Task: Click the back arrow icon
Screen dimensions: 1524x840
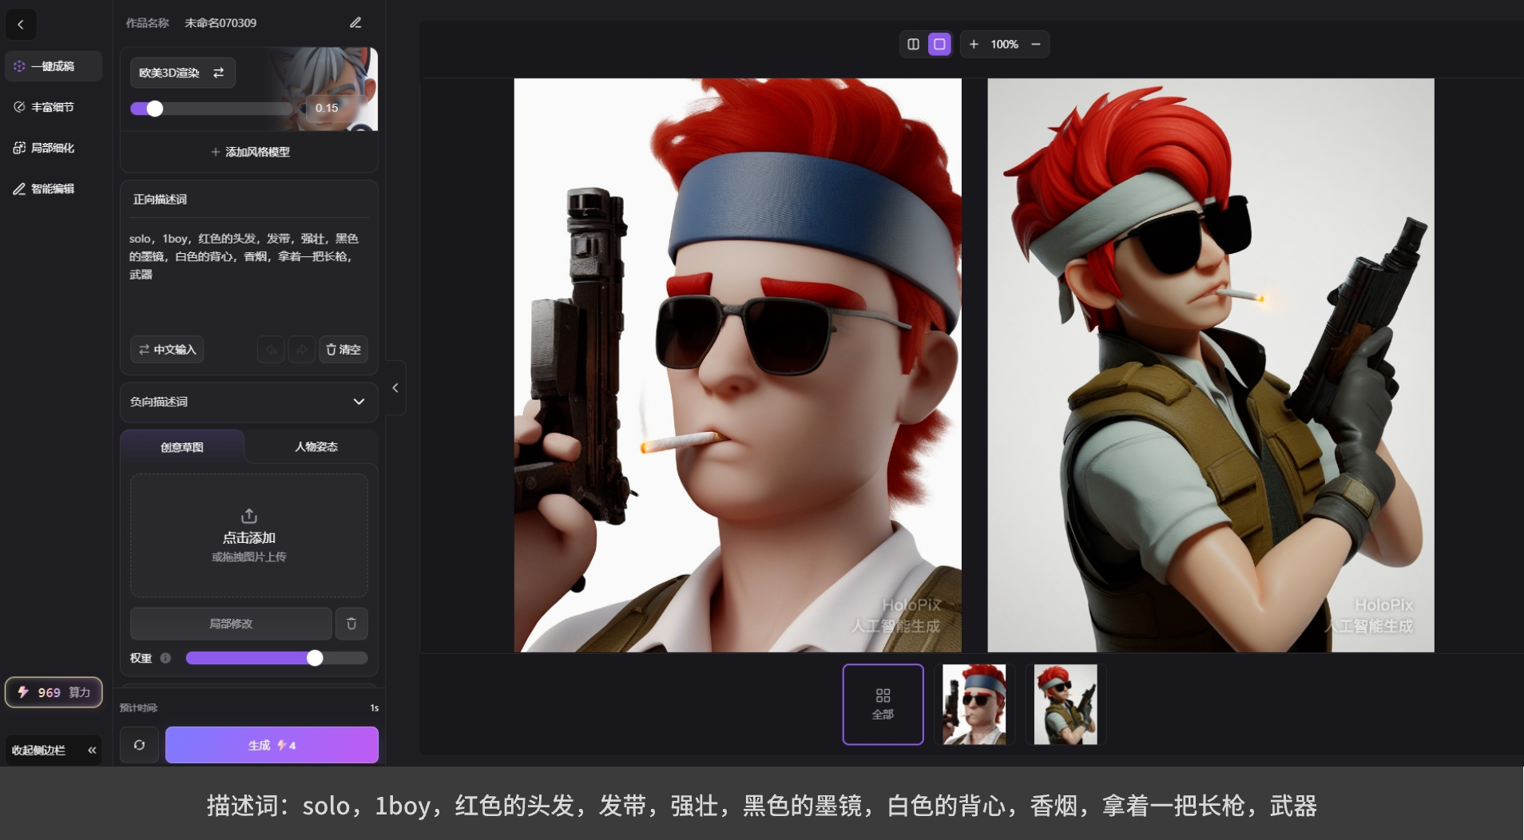Action: point(21,24)
